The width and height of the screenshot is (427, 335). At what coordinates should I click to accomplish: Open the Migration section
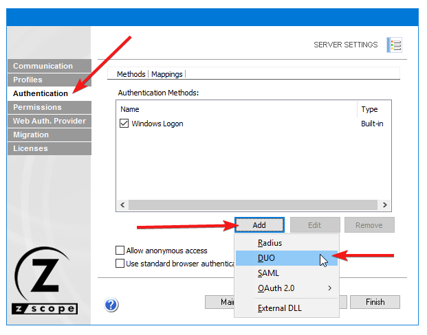coord(50,135)
